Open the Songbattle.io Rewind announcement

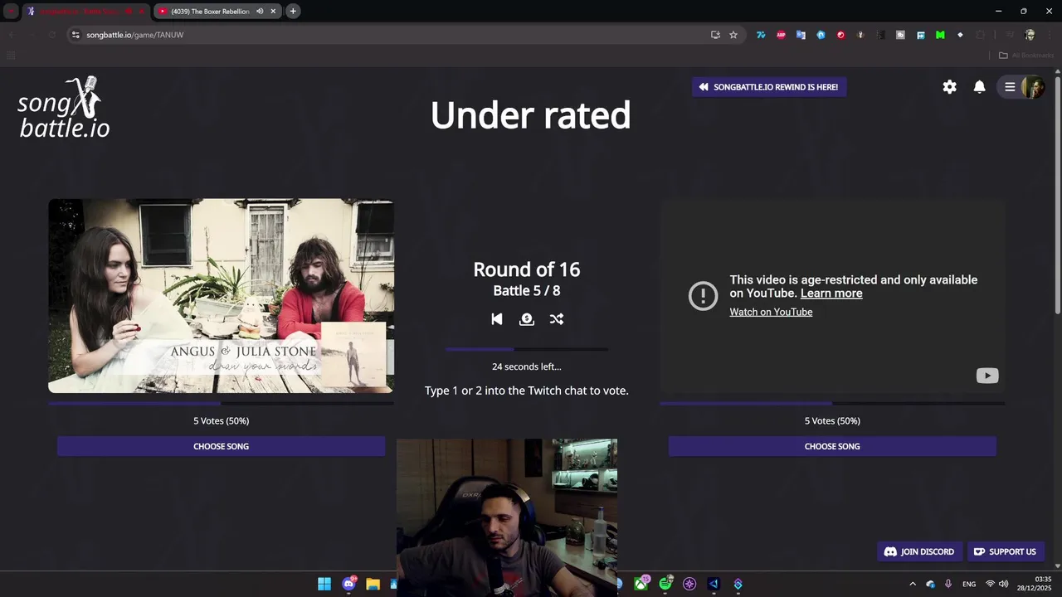(x=769, y=87)
